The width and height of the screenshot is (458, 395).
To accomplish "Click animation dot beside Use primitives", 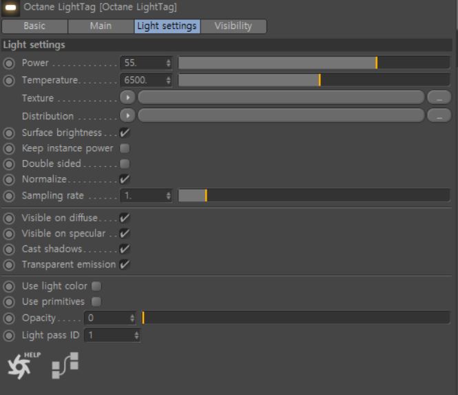I will pos(9,302).
